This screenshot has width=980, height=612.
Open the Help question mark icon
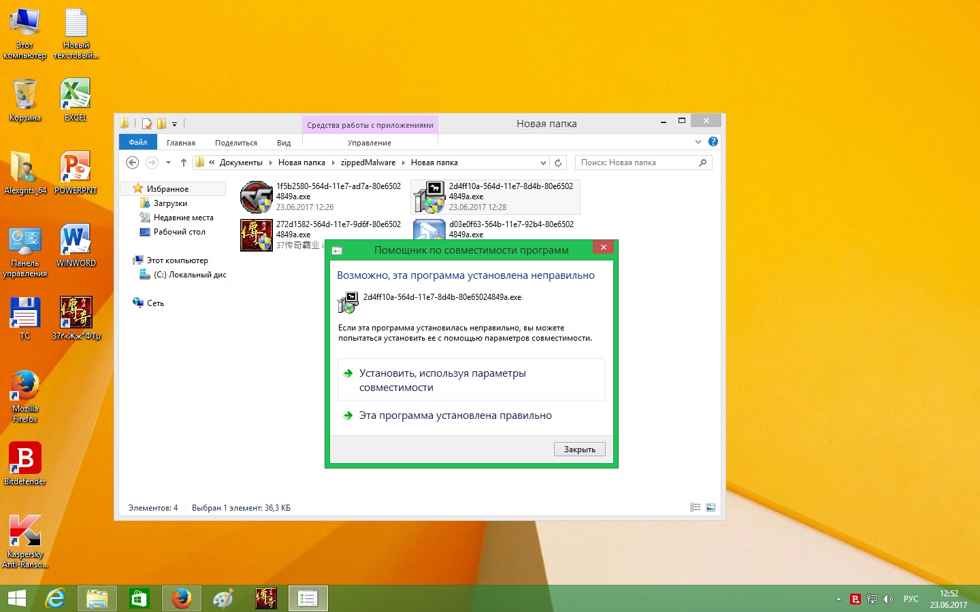coord(713,141)
